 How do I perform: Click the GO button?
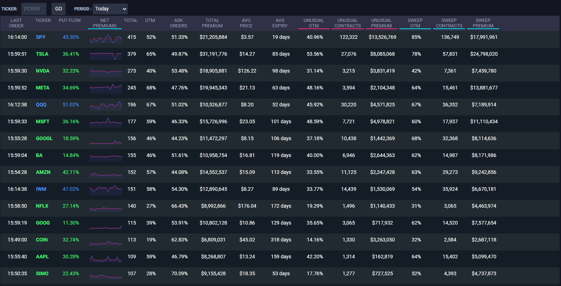click(x=59, y=9)
